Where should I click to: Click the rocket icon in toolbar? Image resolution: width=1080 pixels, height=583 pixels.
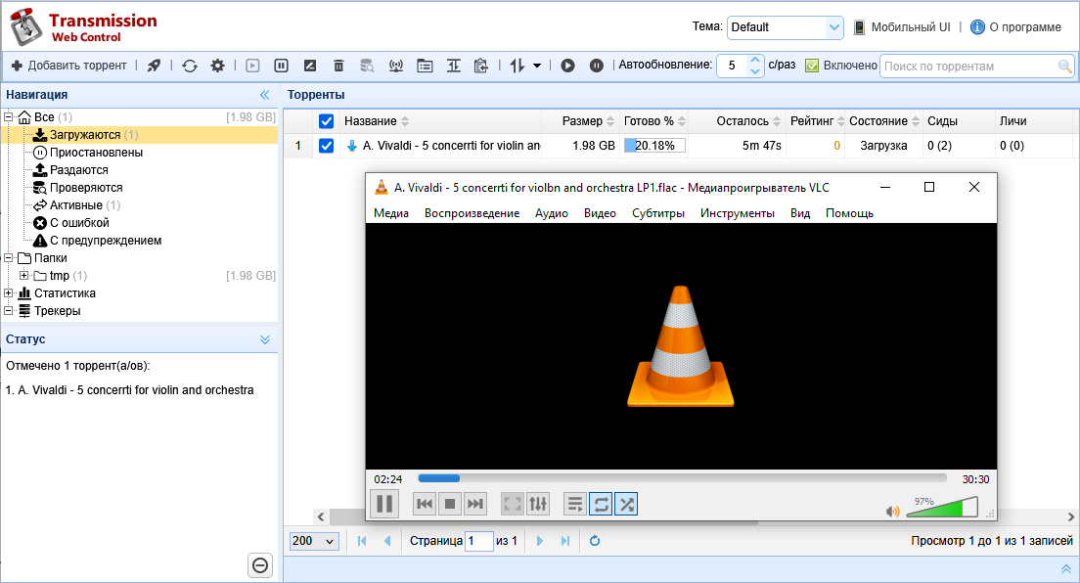pos(154,66)
